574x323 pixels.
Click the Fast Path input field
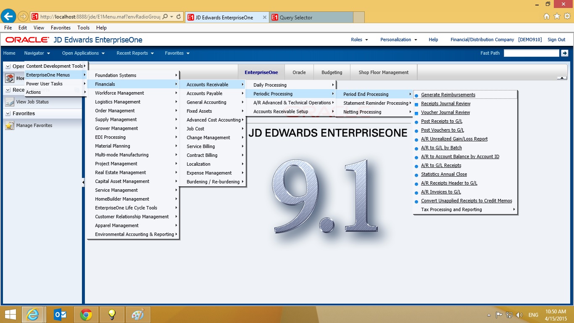[532, 53]
